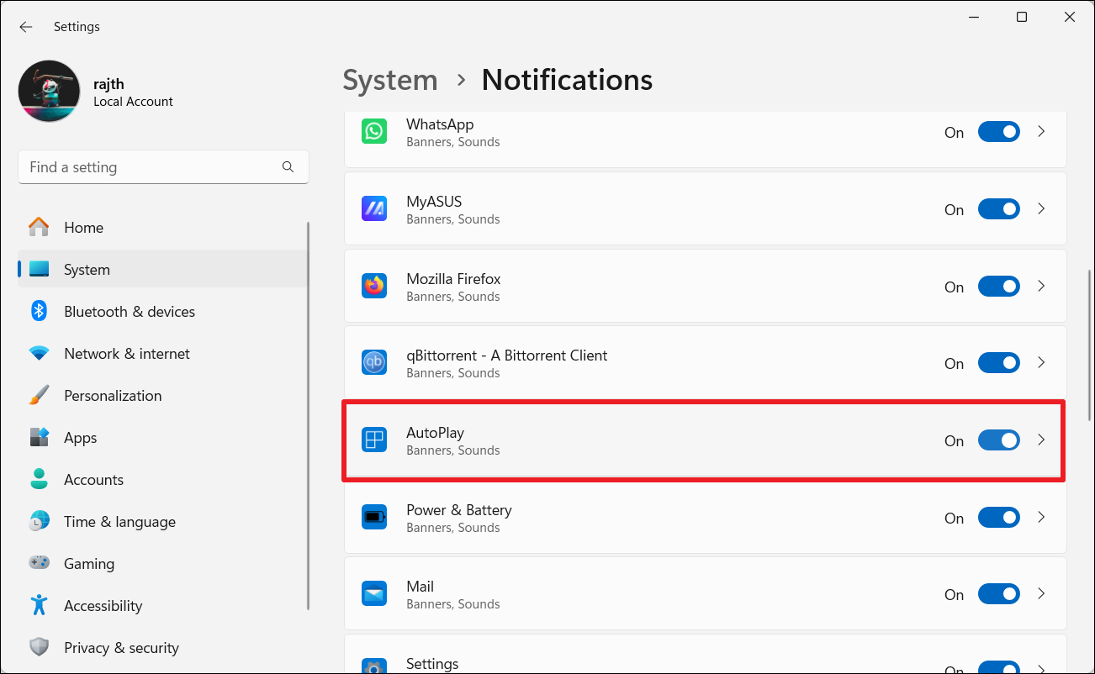Go to Personalization settings
Viewport: 1095px width, 674px height.
pyautogui.click(x=113, y=396)
